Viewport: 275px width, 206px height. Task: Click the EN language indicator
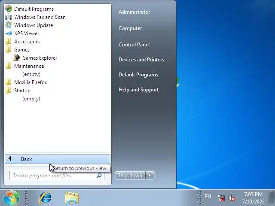208,197
